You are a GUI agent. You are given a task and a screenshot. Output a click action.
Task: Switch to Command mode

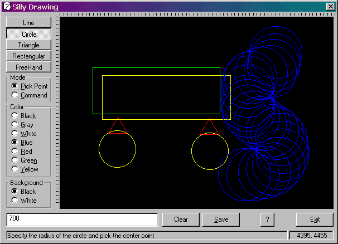point(15,95)
